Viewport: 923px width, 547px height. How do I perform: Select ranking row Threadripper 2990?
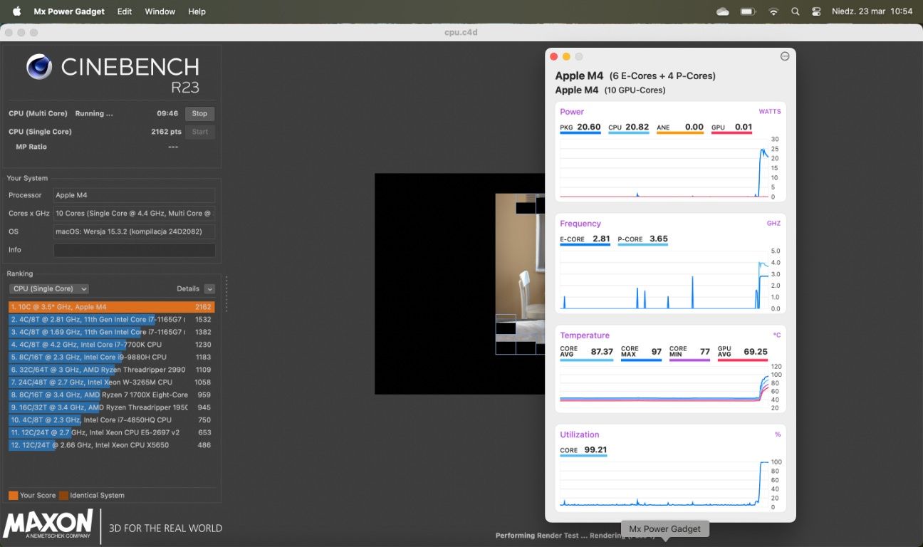[112, 370]
